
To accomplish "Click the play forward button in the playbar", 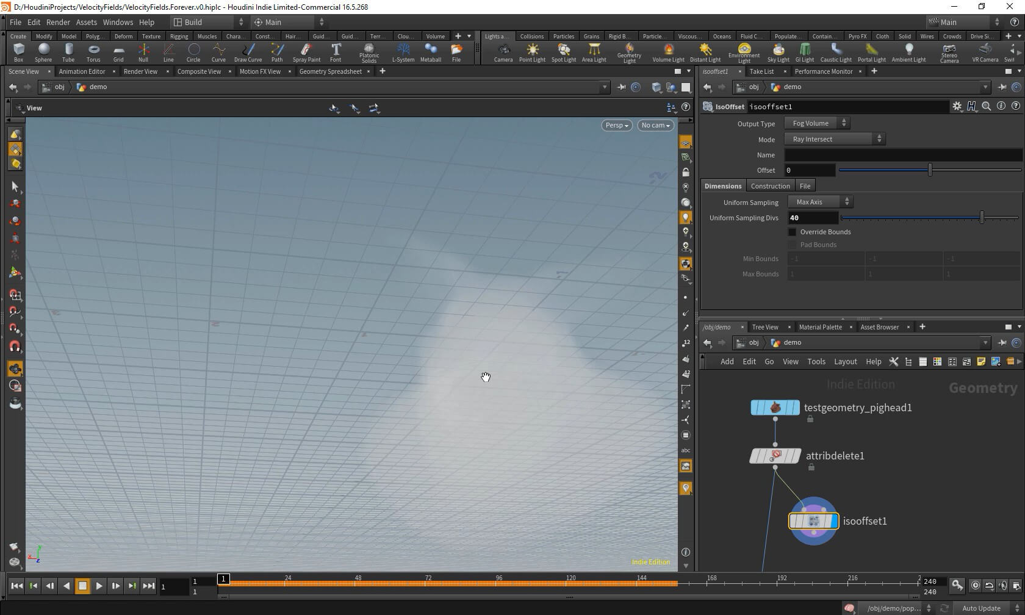I will tap(99, 586).
